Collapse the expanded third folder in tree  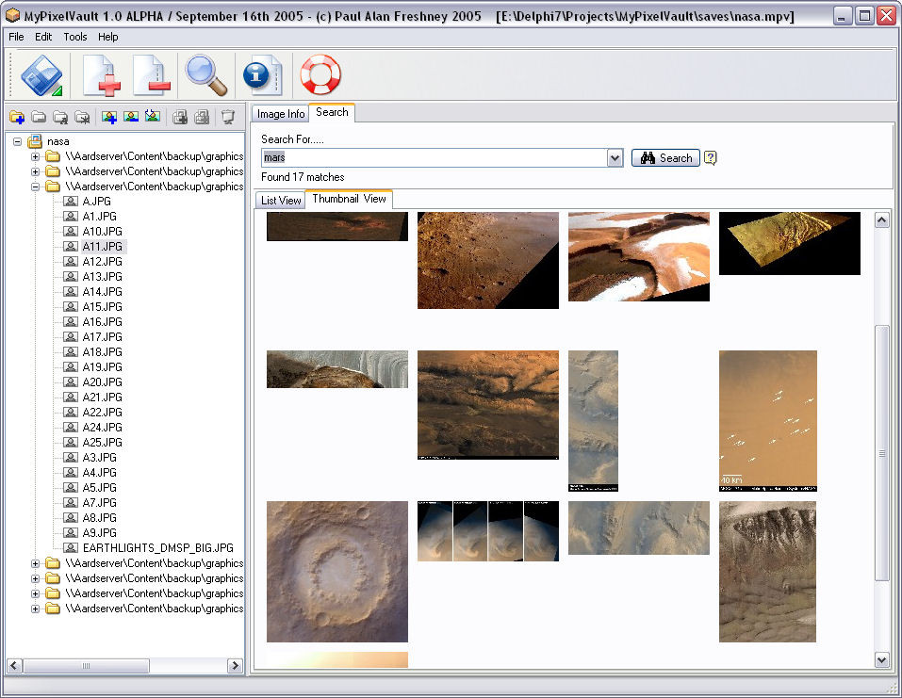(x=36, y=187)
